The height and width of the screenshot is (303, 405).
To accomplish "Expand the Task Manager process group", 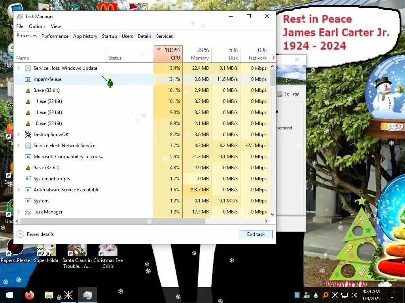I will click(x=19, y=212).
